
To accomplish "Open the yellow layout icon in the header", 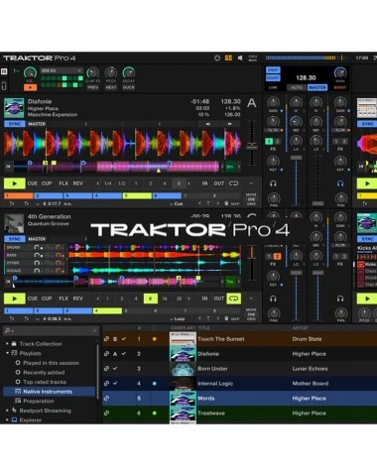I will pos(228,58).
